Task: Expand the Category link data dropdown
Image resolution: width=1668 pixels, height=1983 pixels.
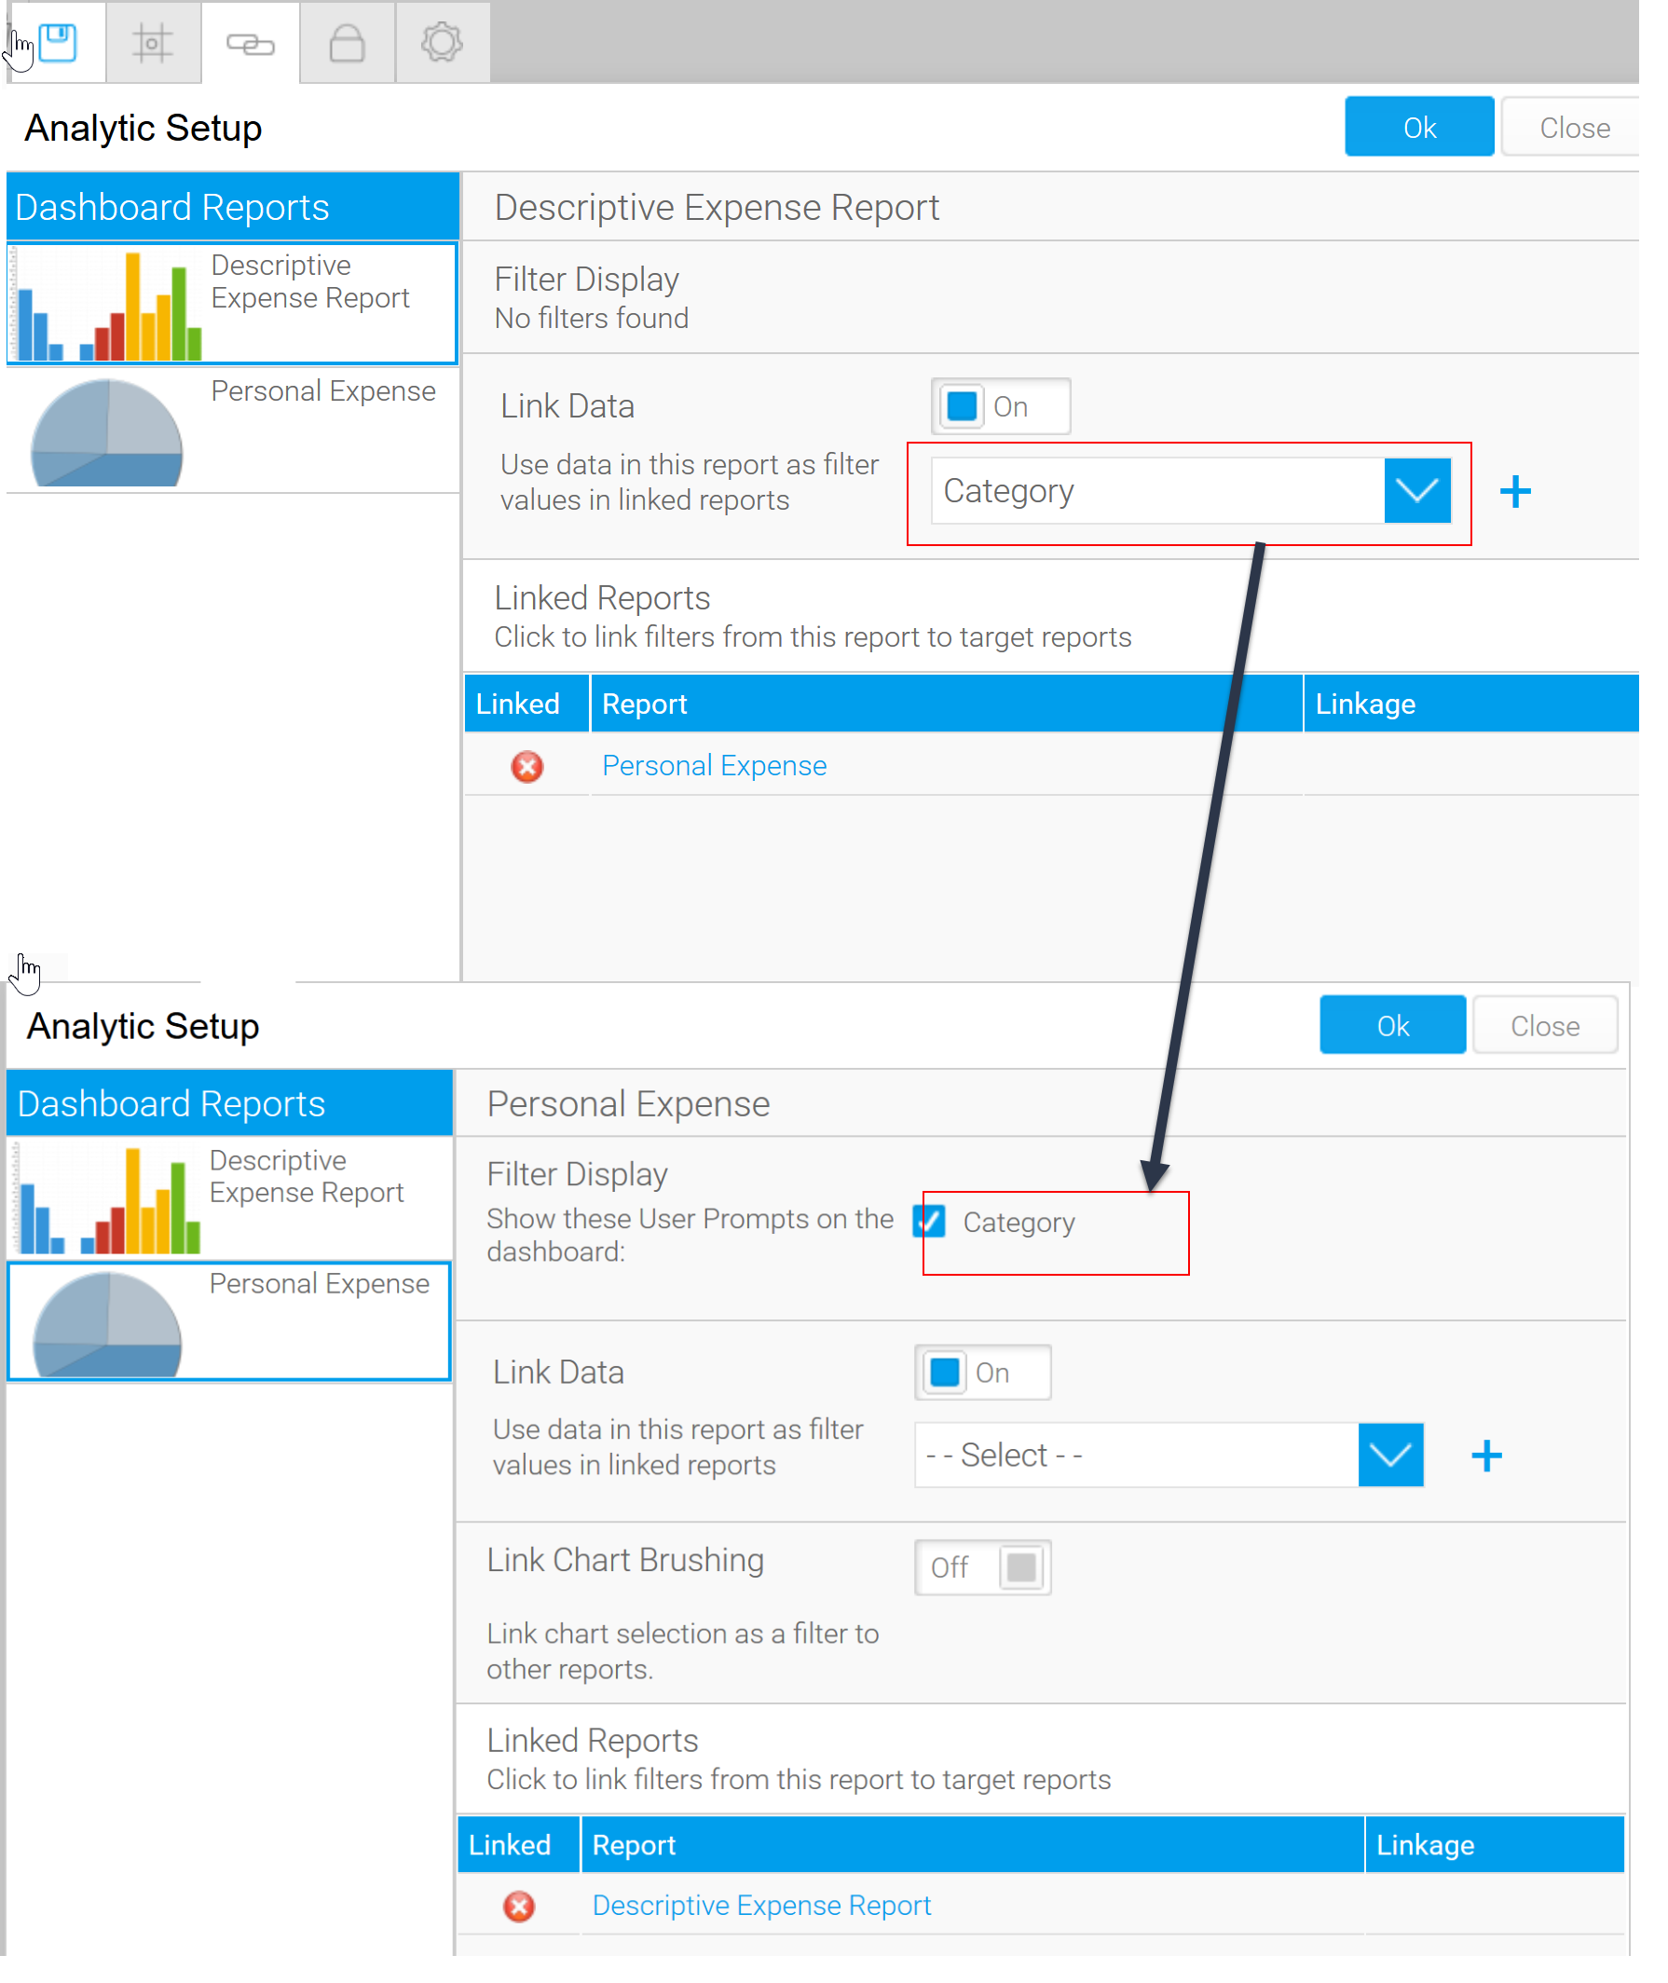Action: click(1415, 491)
